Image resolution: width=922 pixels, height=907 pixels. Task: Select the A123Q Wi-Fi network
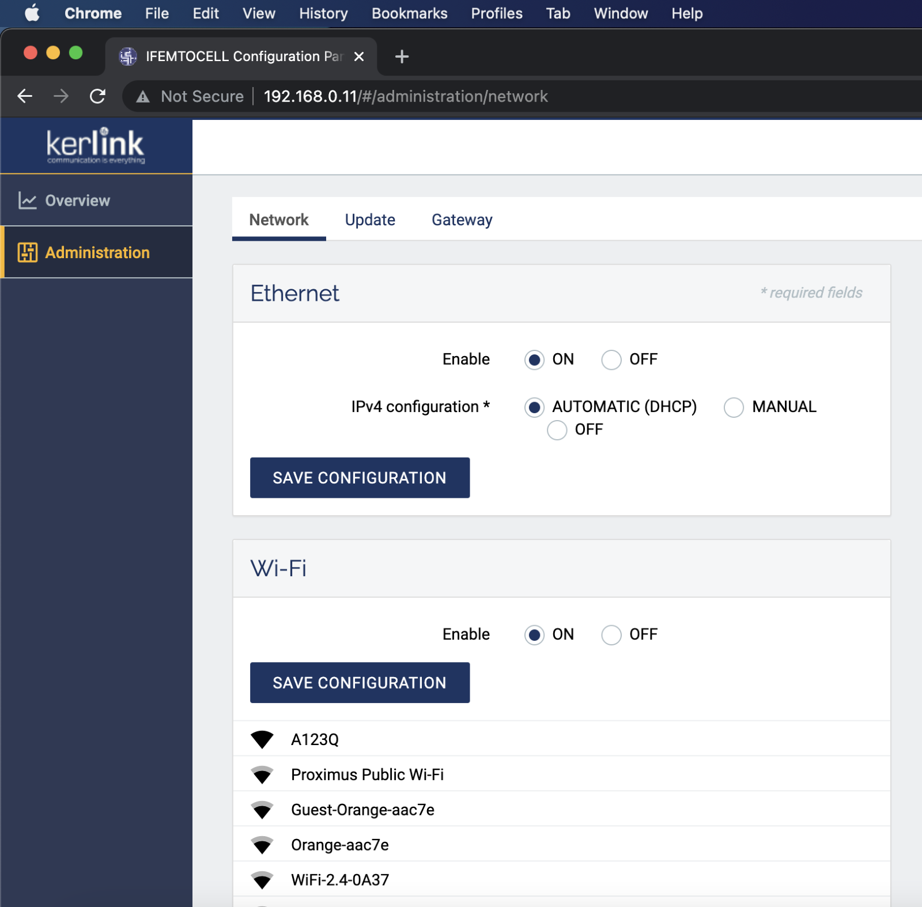(x=315, y=739)
